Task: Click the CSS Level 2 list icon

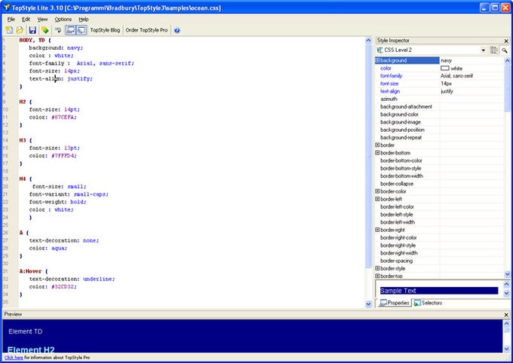Action: tap(379, 50)
